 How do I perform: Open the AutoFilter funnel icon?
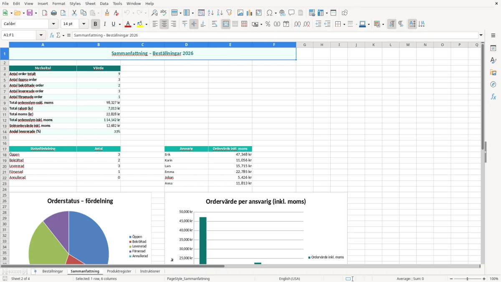(229, 13)
